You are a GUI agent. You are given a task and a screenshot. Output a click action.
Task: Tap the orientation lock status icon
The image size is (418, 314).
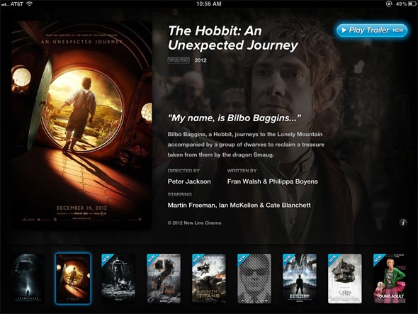pos(389,4)
